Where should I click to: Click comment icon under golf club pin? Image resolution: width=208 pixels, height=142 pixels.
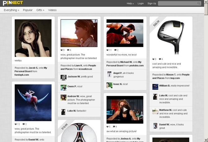tap(160, 59)
